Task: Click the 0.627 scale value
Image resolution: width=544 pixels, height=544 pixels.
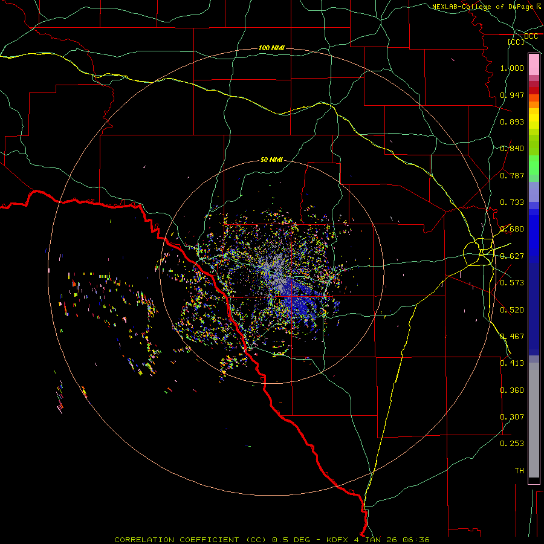Action: click(512, 256)
